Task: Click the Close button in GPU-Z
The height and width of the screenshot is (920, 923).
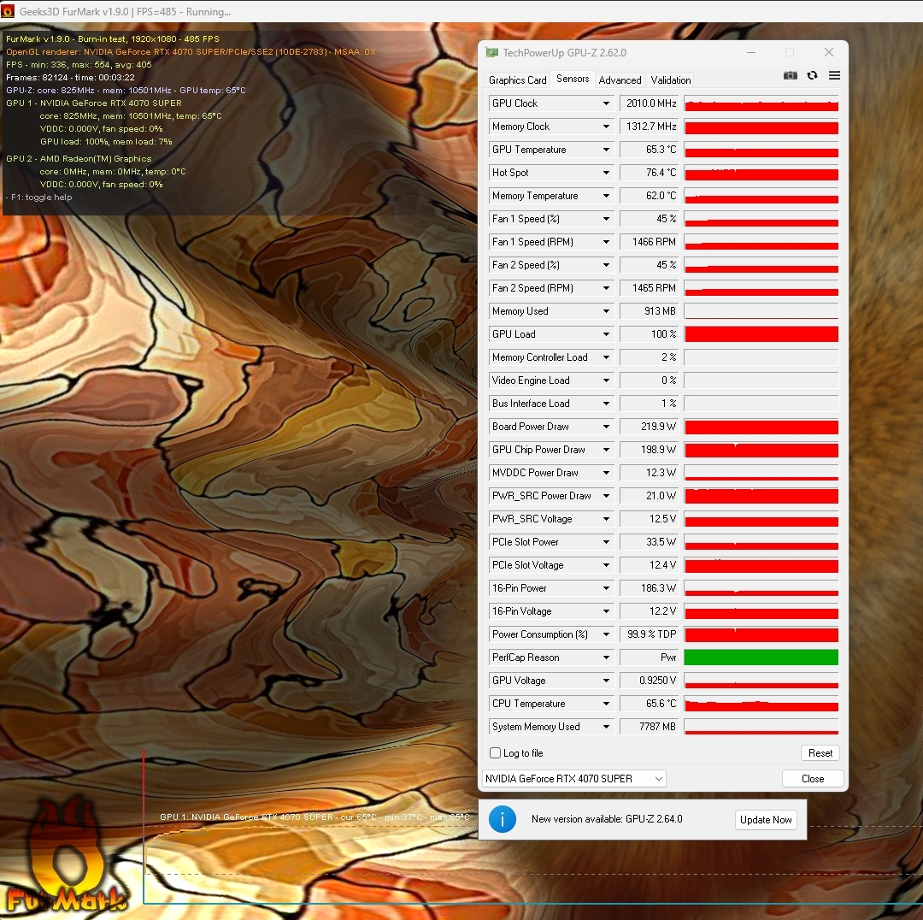Action: 813,779
